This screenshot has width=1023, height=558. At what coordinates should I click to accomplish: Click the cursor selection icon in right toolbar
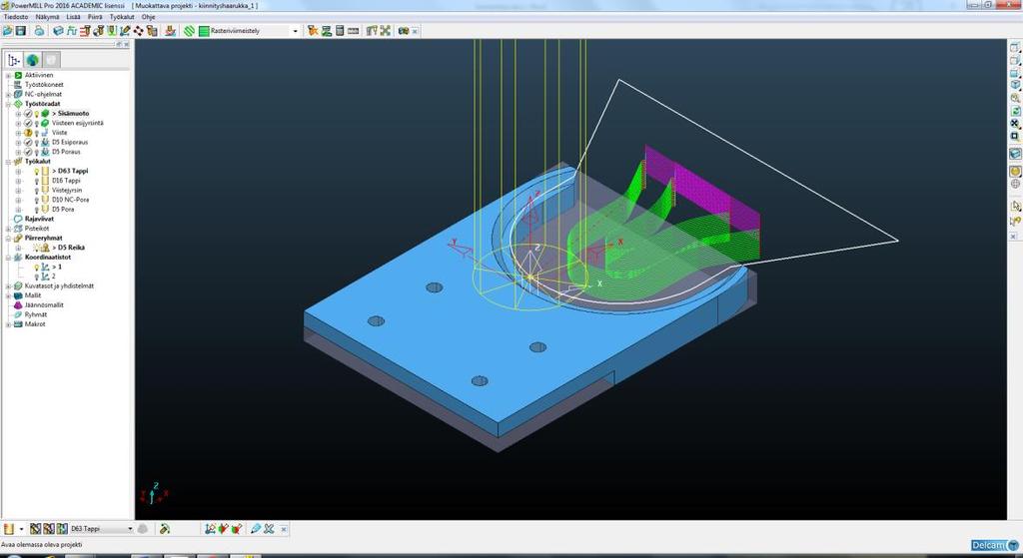click(1015, 206)
